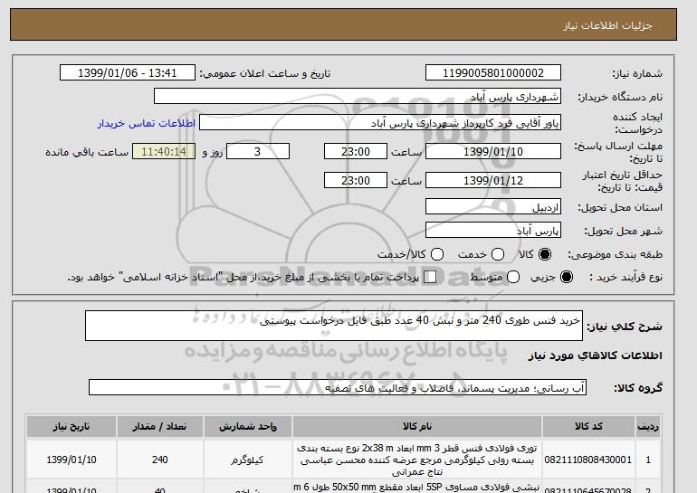Click the کد کالا column header
The image size is (697, 493).
[x=588, y=426]
